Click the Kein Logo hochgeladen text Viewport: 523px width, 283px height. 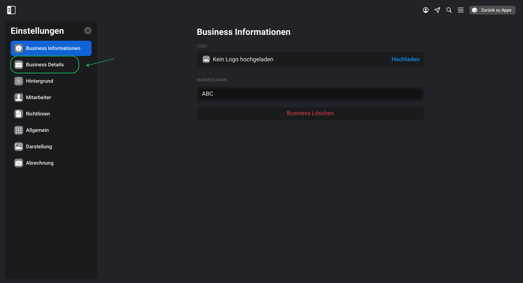click(243, 59)
